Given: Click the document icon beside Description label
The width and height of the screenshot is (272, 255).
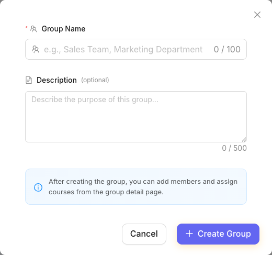Looking at the screenshot, I should [x=29, y=80].
